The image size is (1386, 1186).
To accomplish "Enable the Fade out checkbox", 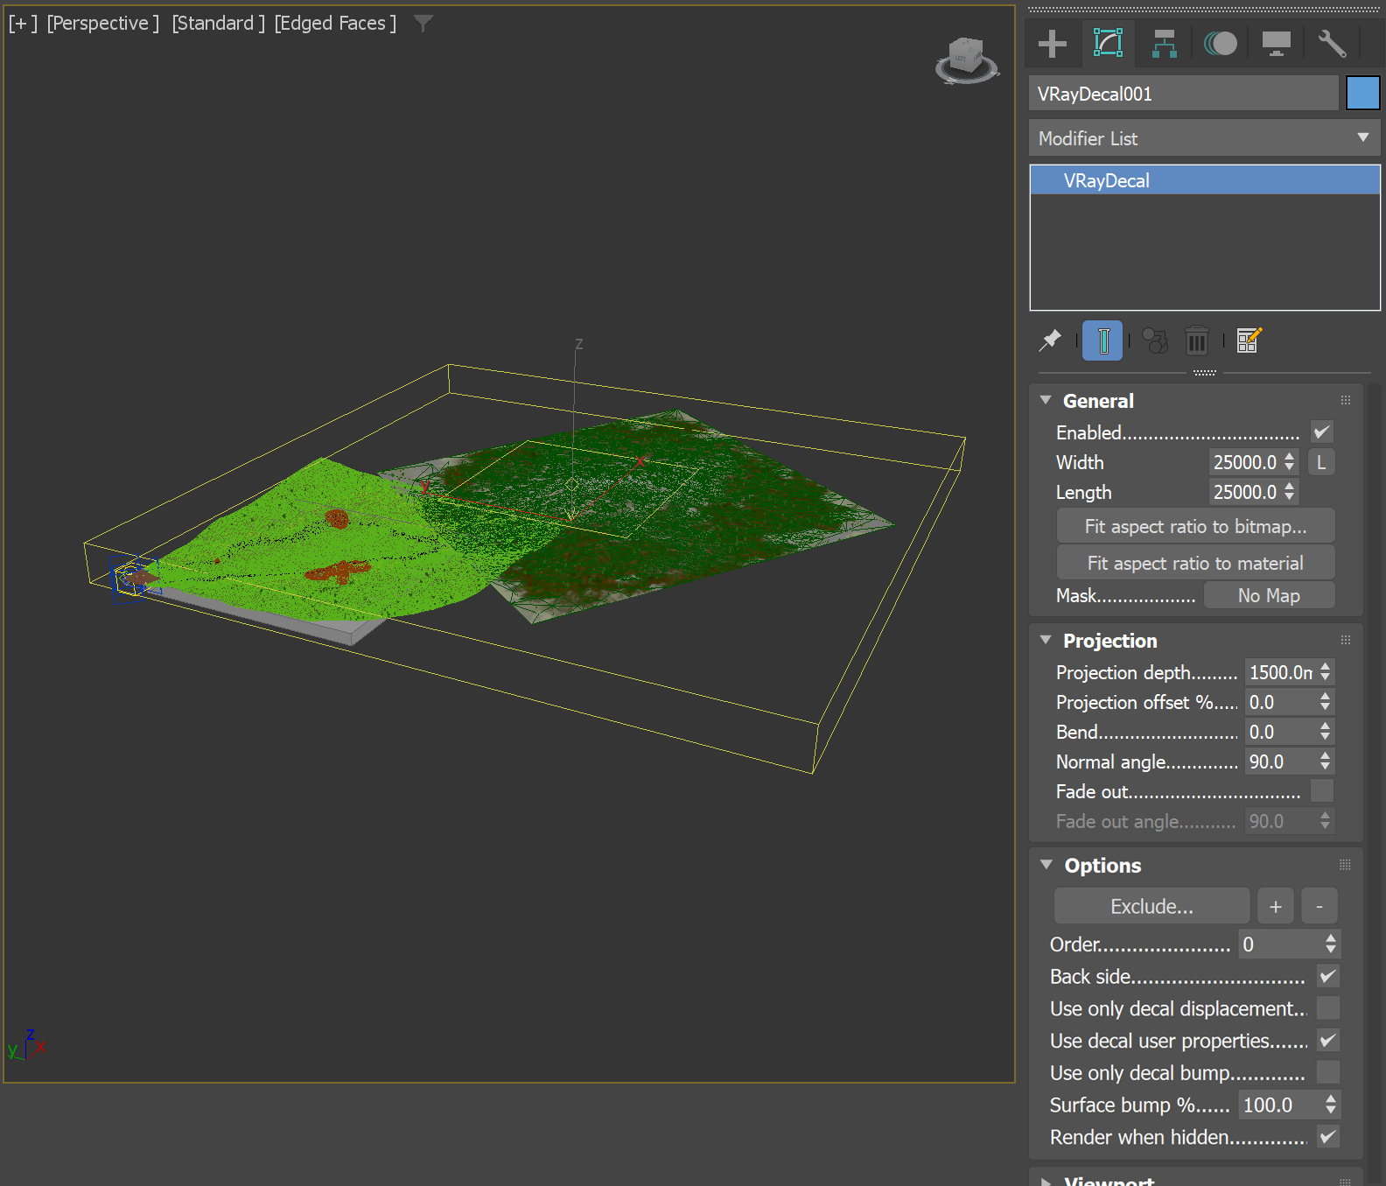I will [1321, 791].
